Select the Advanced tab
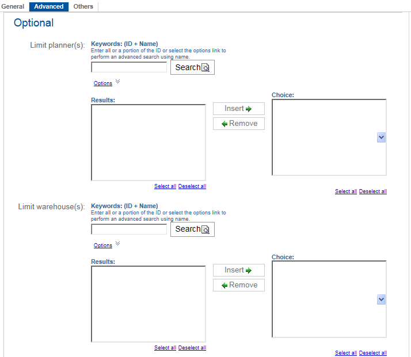This screenshot has height=357, width=411. coord(49,7)
